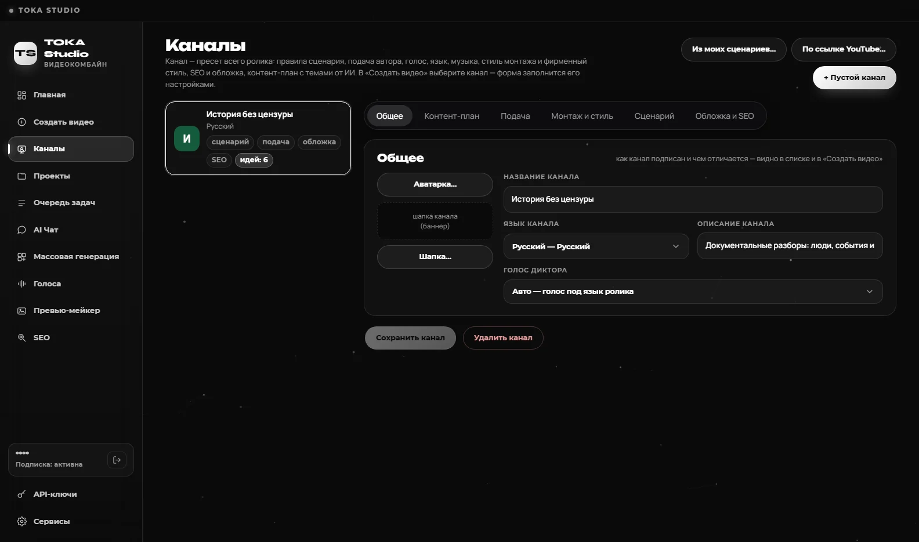
Task: Click the SEO magnifier icon
Action: coord(21,338)
